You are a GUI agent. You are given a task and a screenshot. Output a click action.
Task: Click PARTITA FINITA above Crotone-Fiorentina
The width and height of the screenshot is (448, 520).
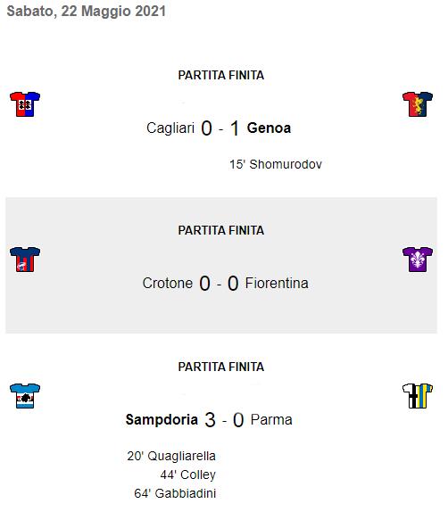[x=221, y=230]
